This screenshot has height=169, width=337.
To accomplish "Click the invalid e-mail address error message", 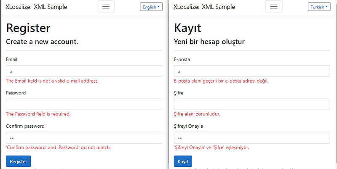I will pyautogui.click(x=52, y=80).
